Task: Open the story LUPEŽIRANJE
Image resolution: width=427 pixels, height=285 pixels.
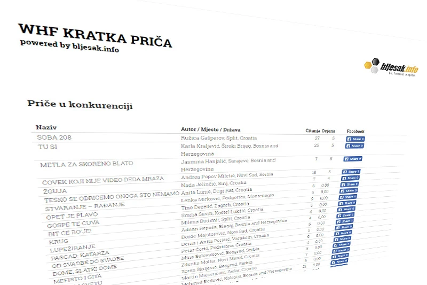Action: pyautogui.click(x=73, y=249)
